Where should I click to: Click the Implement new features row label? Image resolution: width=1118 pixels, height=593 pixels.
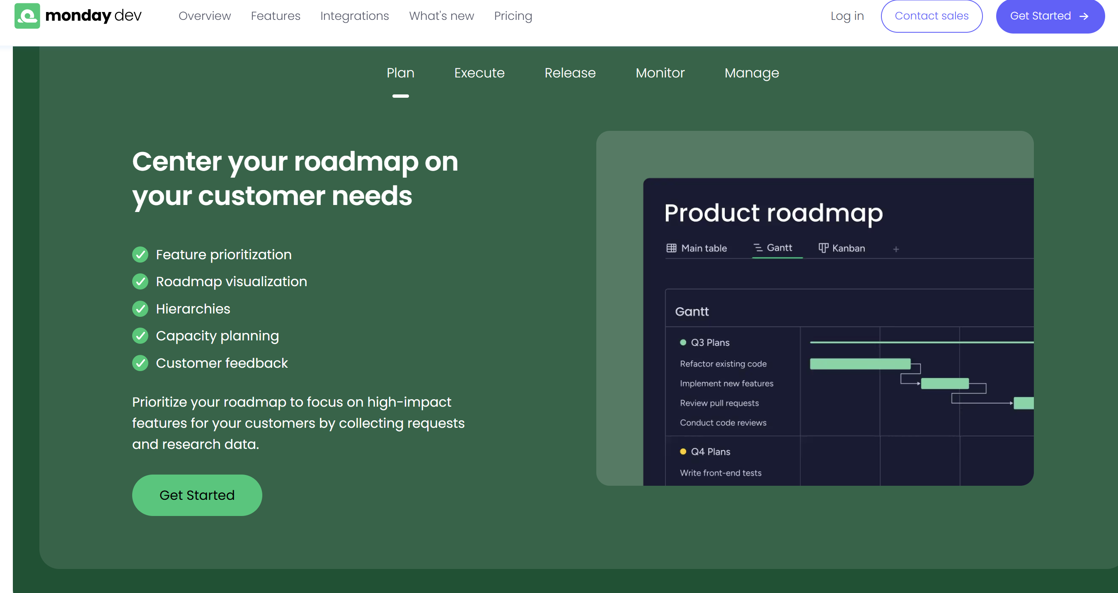point(726,383)
